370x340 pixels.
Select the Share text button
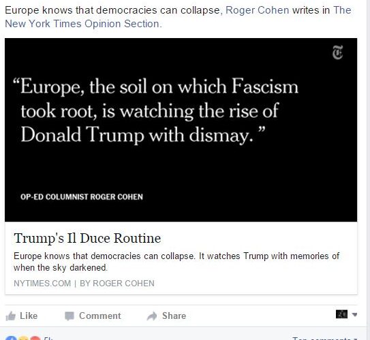pyautogui.click(x=174, y=316)
